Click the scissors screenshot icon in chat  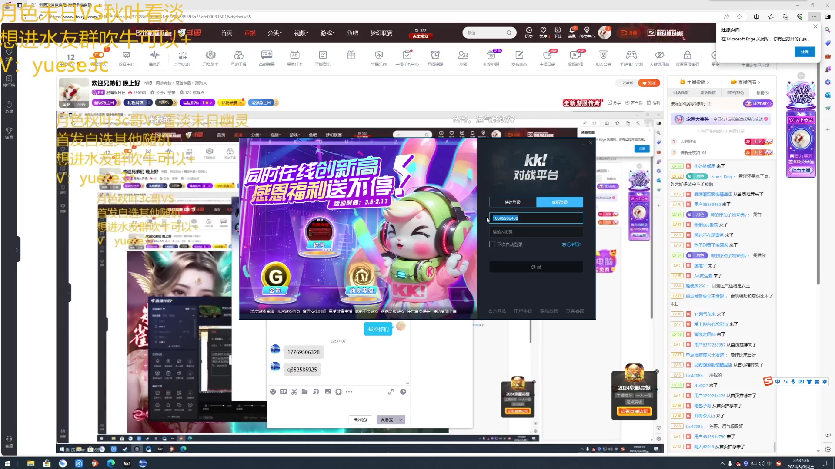click(x=294, y=392)
